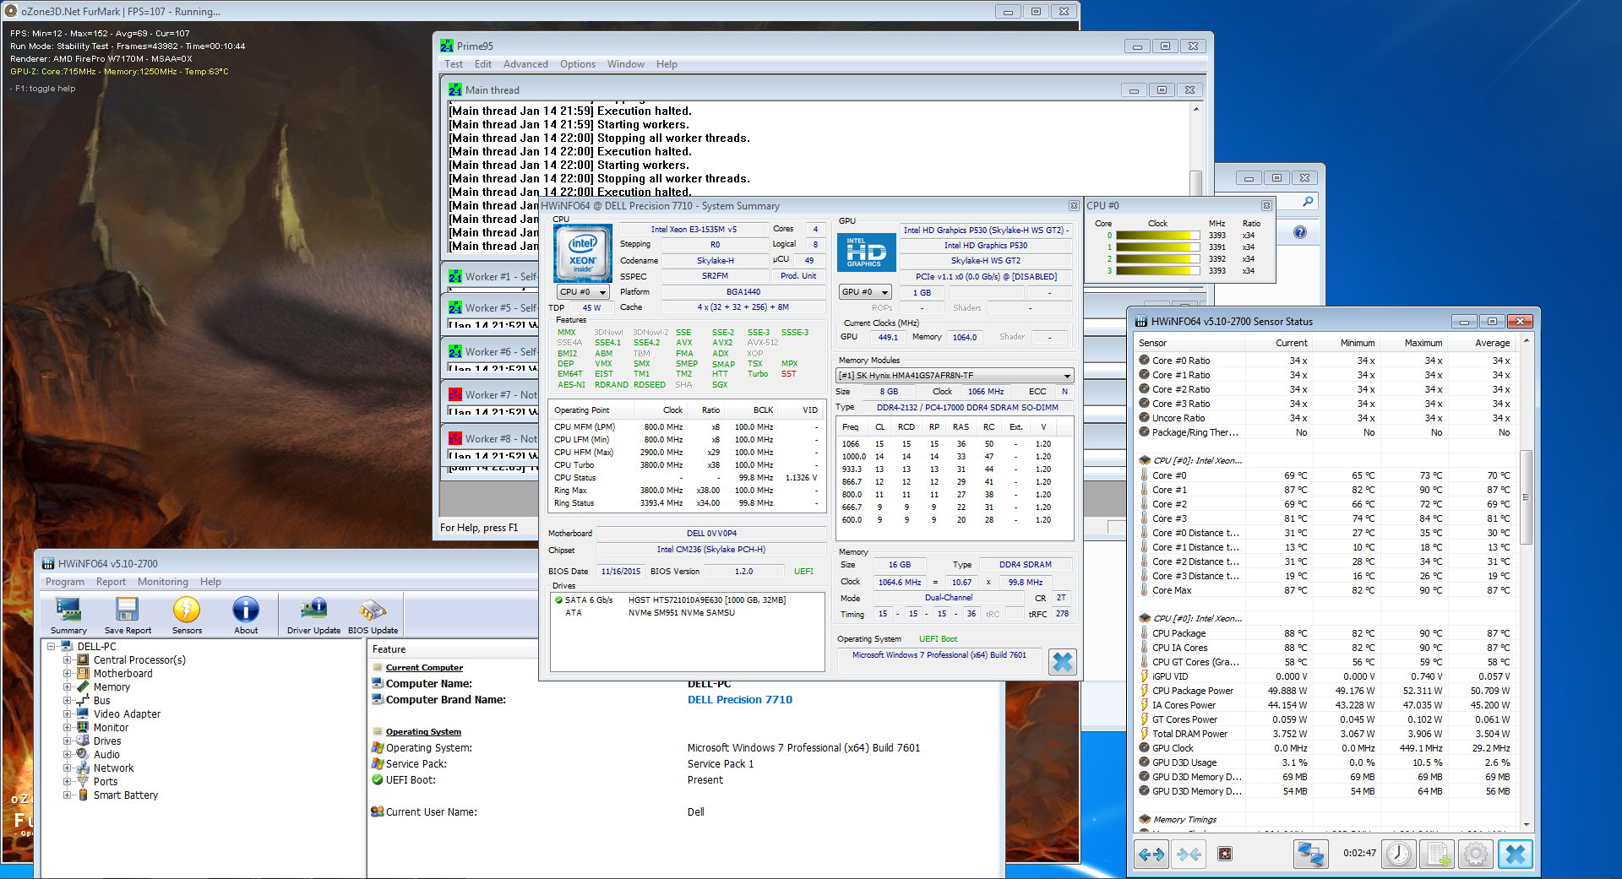Open Summary in the HWiNFO64 toolbar

(68, 616)
